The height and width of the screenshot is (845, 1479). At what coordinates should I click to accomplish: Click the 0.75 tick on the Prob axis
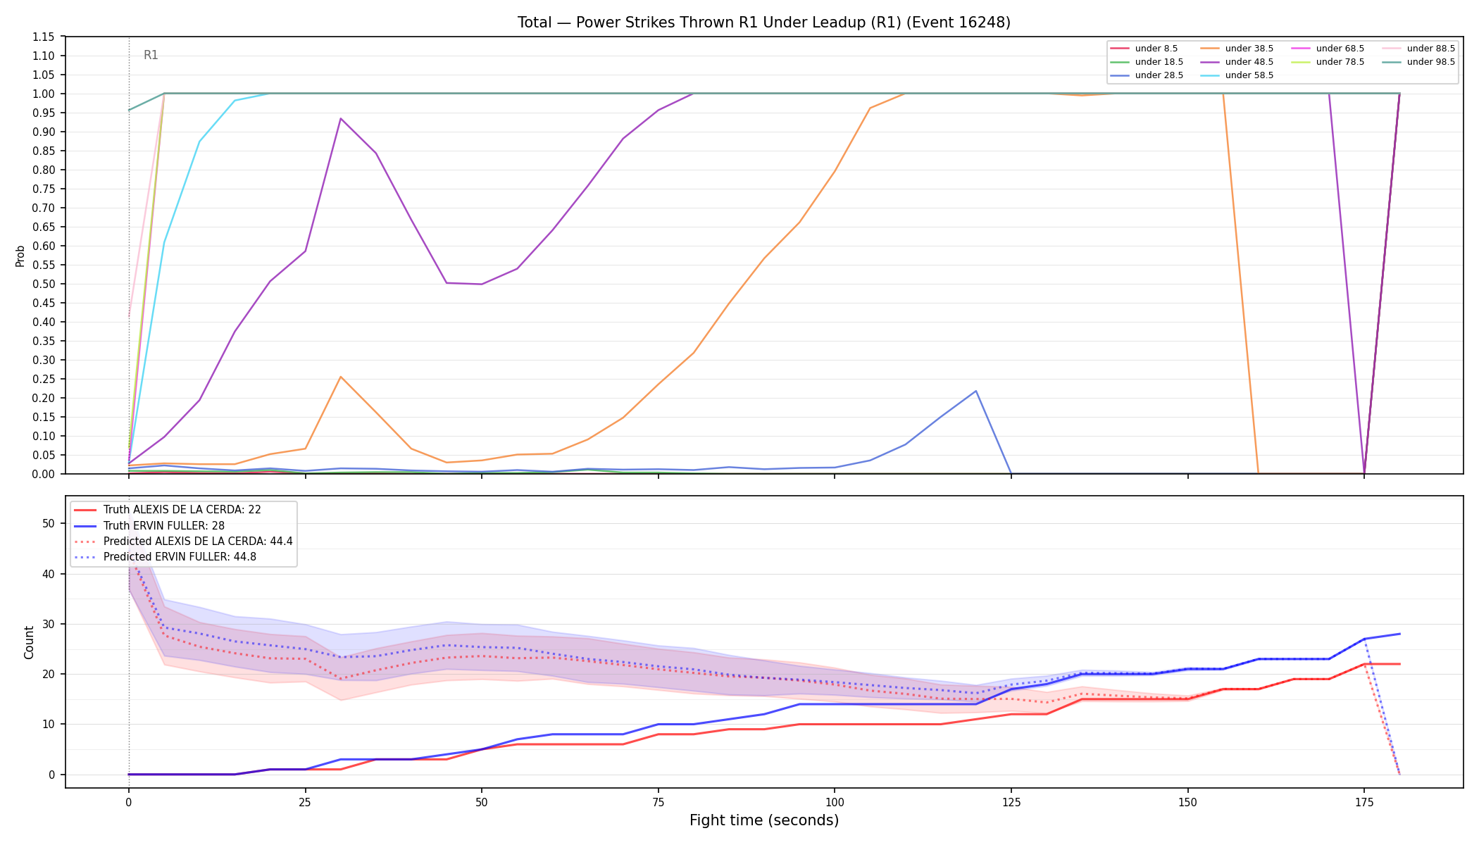[43, 189]
